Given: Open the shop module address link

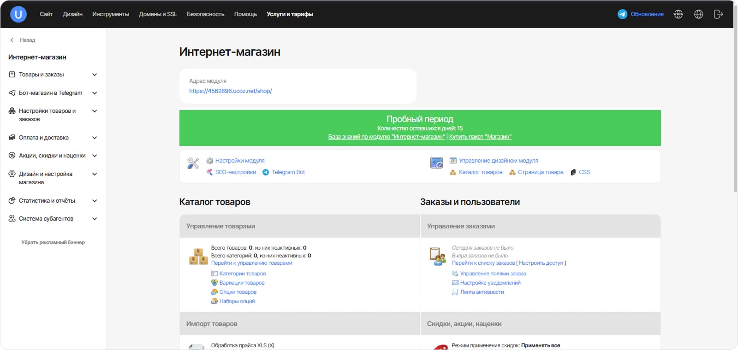Looking at the screenshot, I should [230, 91].
